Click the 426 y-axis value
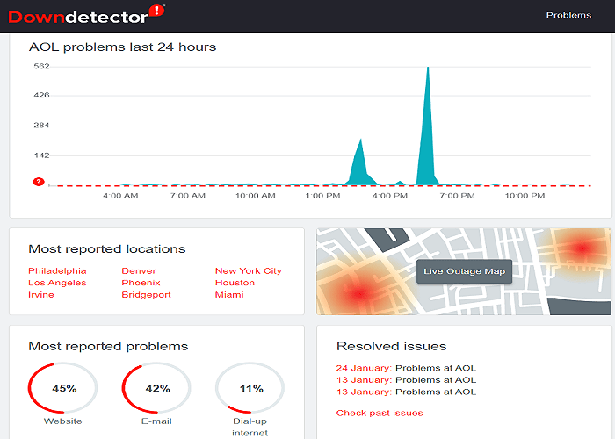This screenshot has width=615, height=439. click(x=41, y=95)
